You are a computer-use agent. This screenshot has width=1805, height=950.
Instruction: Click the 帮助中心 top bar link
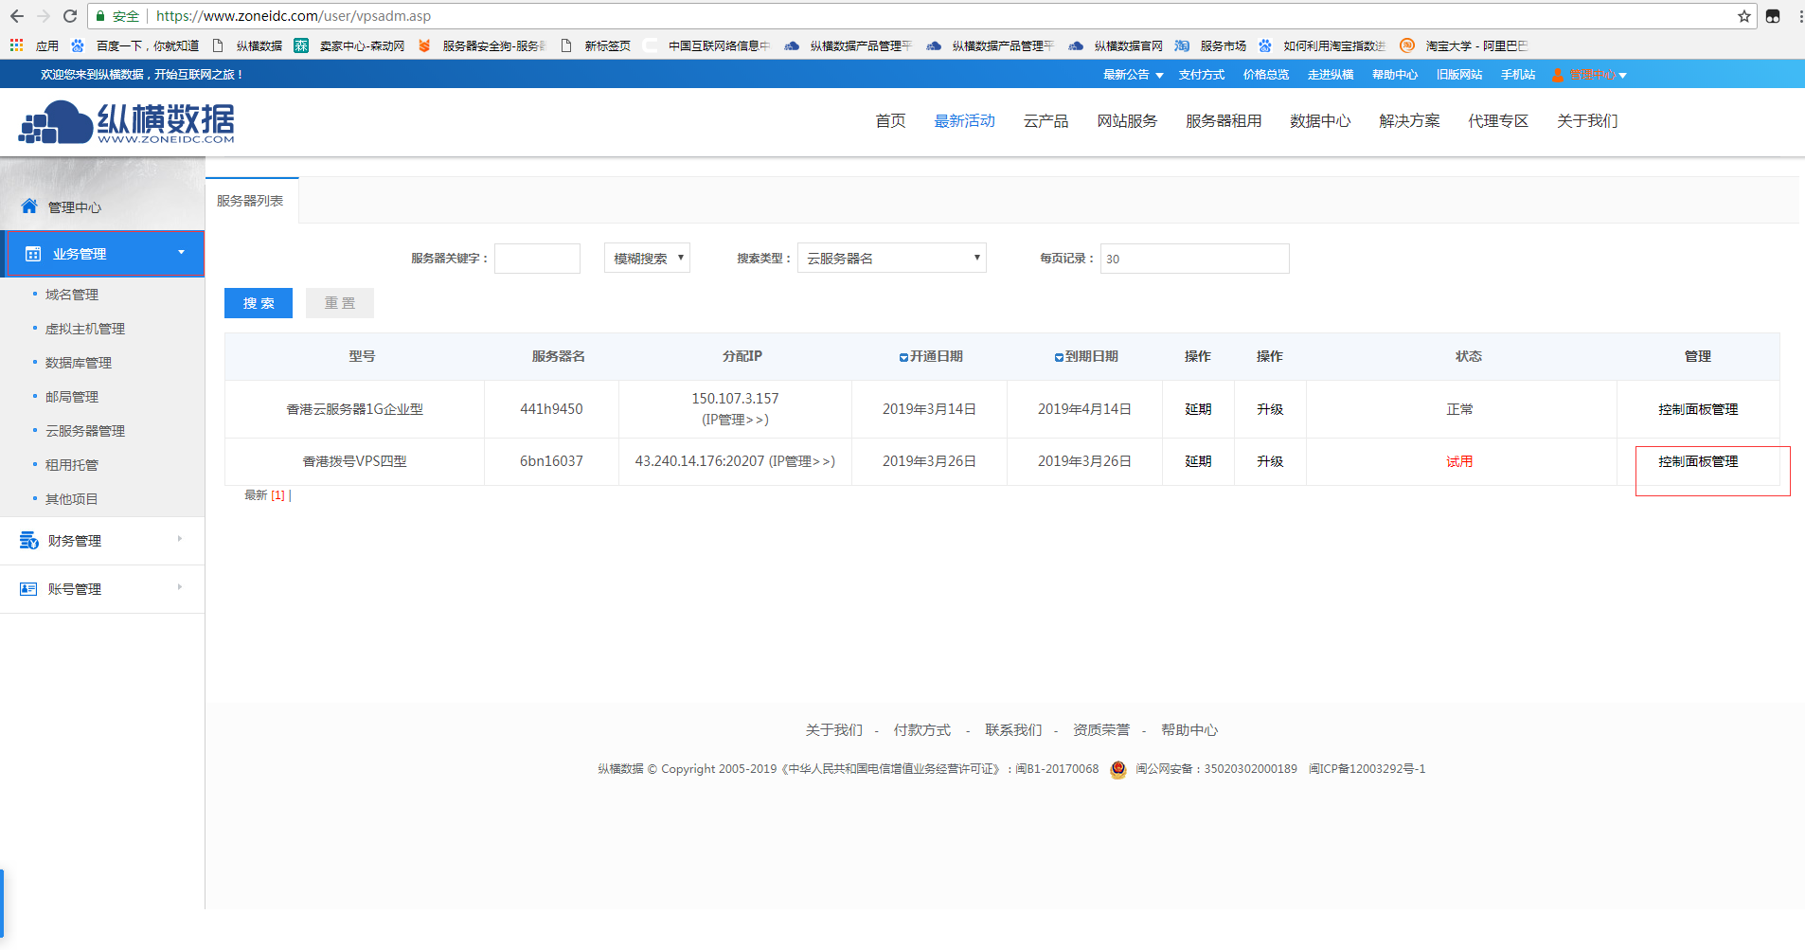coord(1395,75)
